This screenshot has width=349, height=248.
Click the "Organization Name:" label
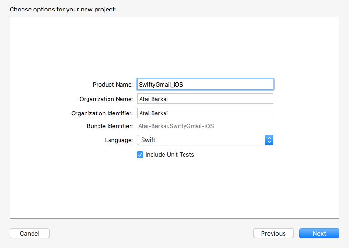click(x=106, y=99)
